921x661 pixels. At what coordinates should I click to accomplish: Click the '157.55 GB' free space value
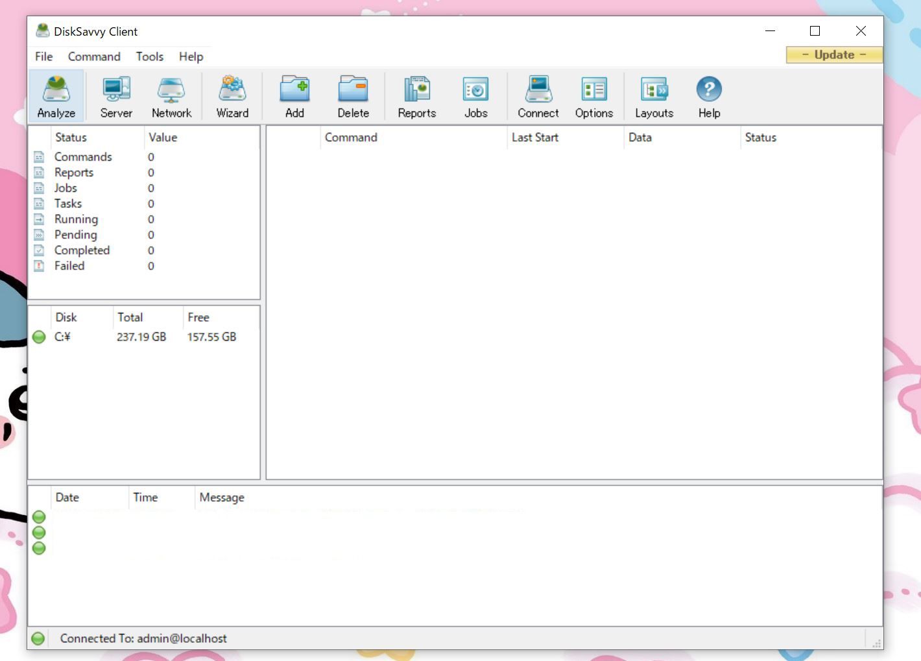point(211,337)
